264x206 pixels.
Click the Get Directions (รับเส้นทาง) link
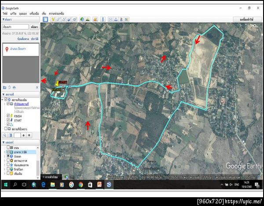23,39
